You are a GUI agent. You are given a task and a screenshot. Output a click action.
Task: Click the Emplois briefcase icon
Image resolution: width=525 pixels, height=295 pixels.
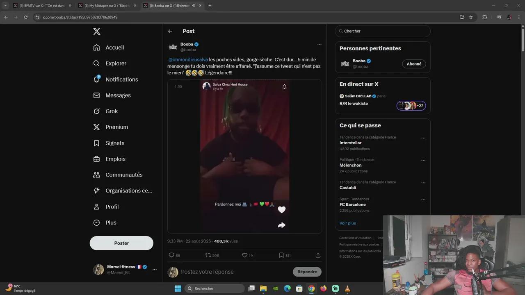[96, 159]
